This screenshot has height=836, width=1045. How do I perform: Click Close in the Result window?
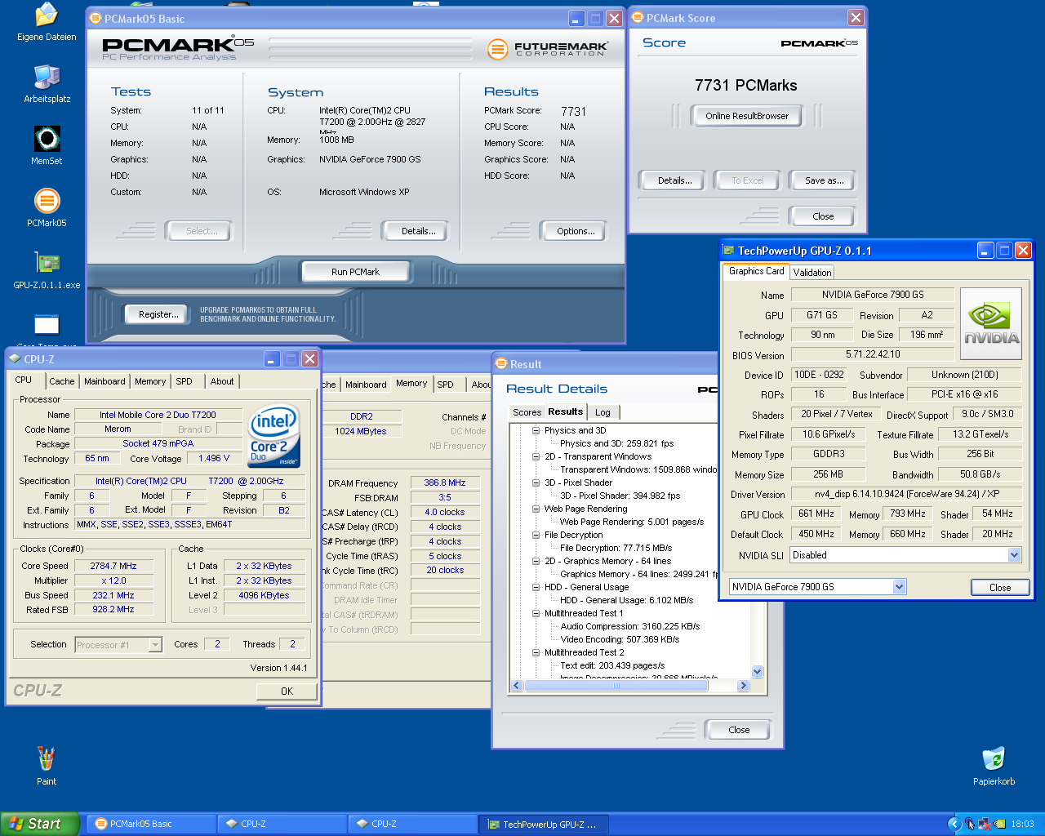point(739,730)
